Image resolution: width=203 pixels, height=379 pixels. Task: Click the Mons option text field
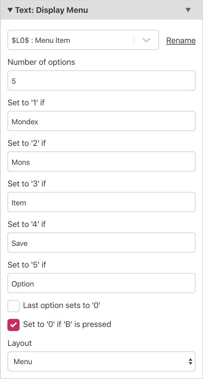click(101, 161)
